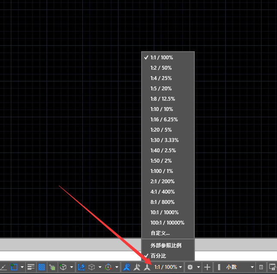Screen dimensions: 277x274
Task: Toggle blue annotation visibility icon
Action: click(x=126, y=267)
